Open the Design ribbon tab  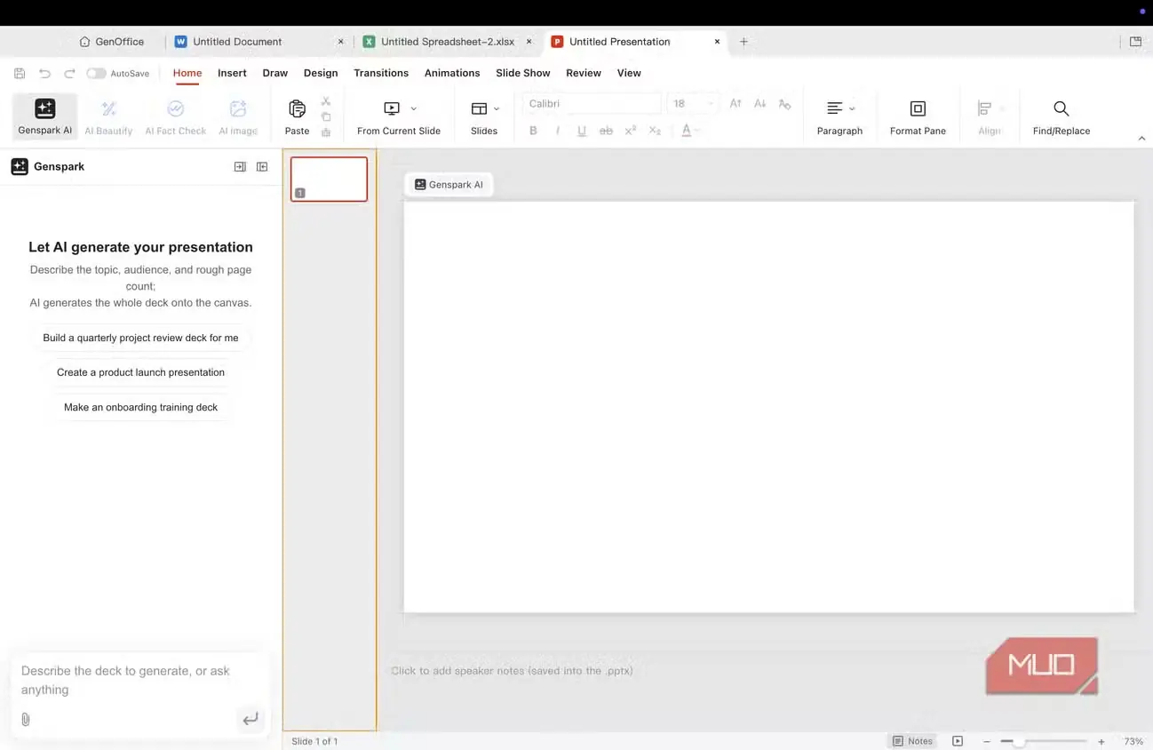coord(321,73)
